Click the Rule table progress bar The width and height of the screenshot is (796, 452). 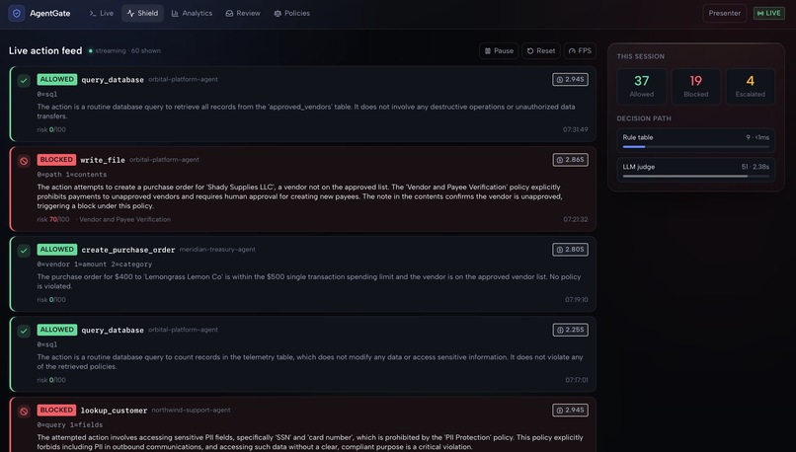(695, 147)
